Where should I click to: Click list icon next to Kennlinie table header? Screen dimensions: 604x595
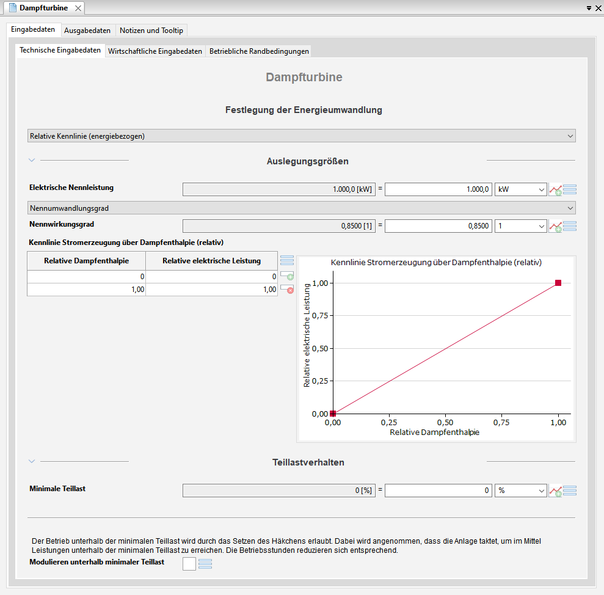click(x=287, y=260)
